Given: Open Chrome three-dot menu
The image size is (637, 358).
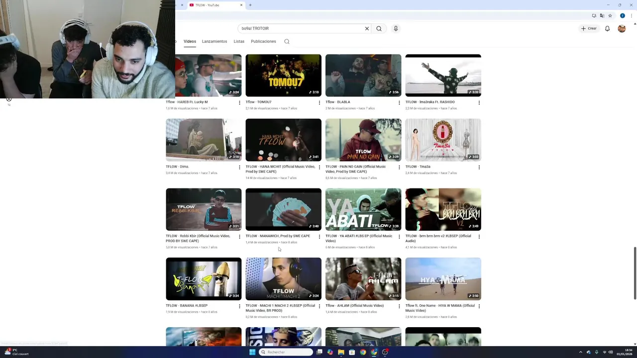Looking at the screenshot, I should click(631, 15).
